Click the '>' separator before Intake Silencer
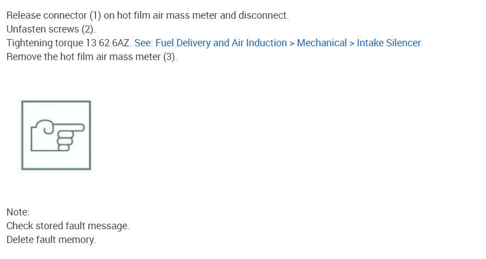The height and width of the screenshot is (259, 486). (x=352, y=43)
